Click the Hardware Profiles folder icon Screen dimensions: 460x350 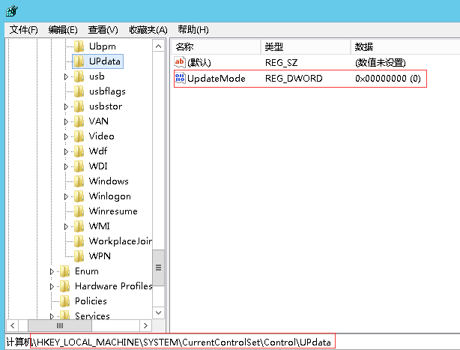65,286
